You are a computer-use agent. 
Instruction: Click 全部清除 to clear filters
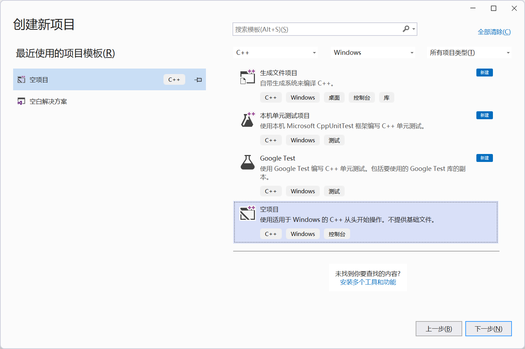494,32
